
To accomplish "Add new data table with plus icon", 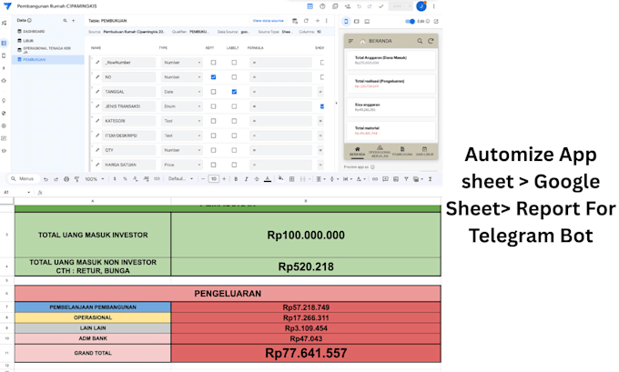I will 74,21.
